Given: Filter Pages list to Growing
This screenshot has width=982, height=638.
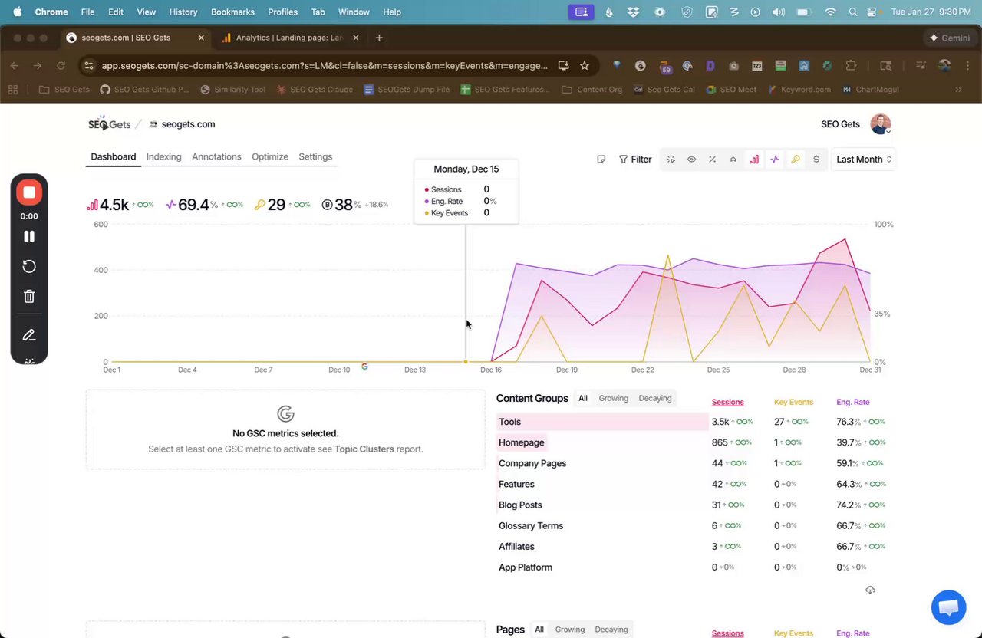Looking at the screenshot, I should (x=570, y=630).
